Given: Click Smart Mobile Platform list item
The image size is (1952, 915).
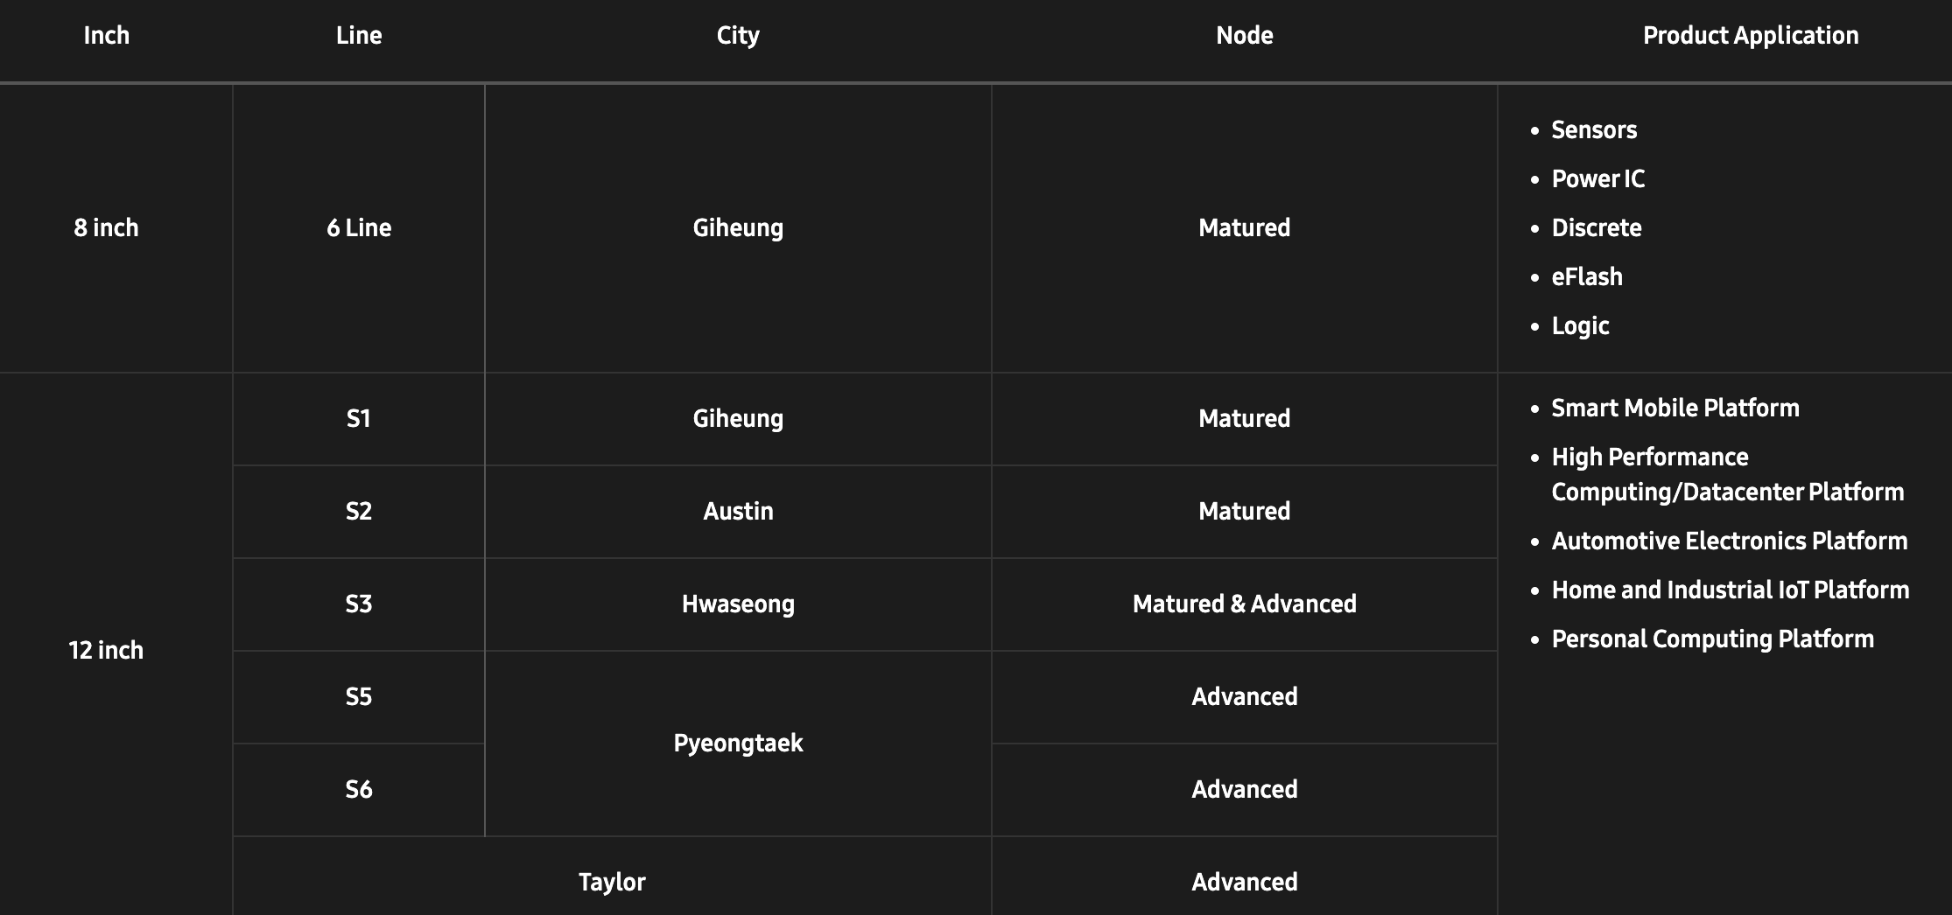Looking at the screenshot, I should [1675, 409].
